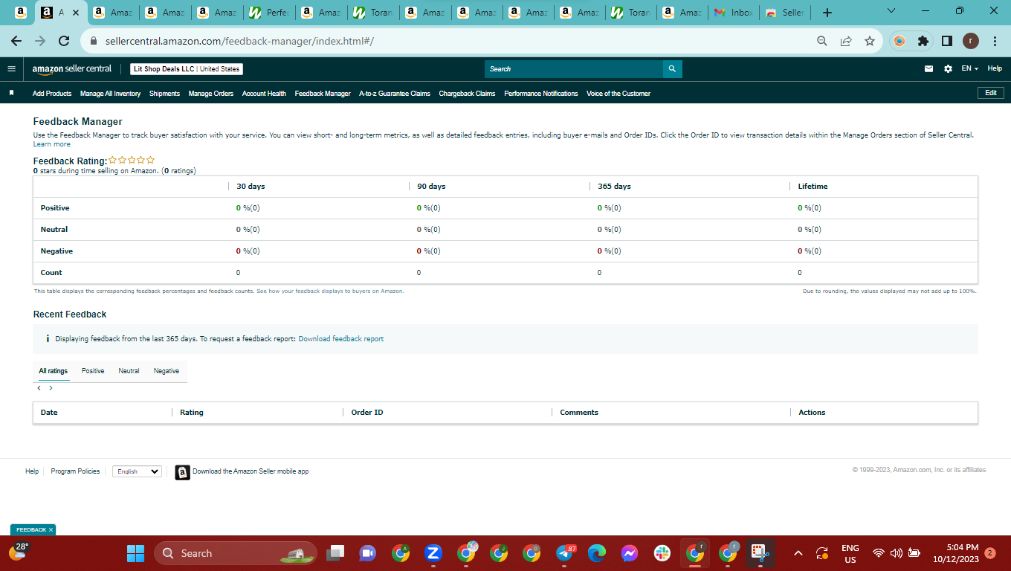1011x571 pixels.
Task: Open the Lit Shop Deals LLC account switcher
Action: click(x=187, y=69)
